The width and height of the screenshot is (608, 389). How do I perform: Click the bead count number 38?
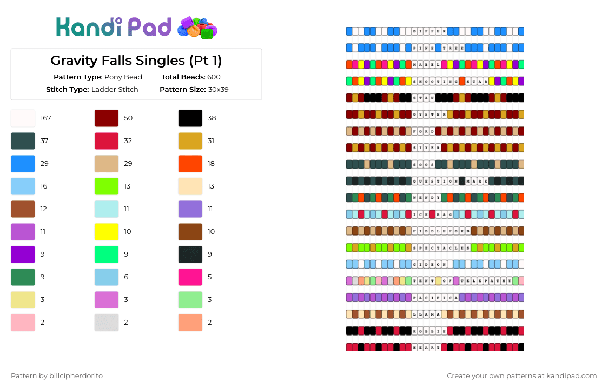[212, 118]
